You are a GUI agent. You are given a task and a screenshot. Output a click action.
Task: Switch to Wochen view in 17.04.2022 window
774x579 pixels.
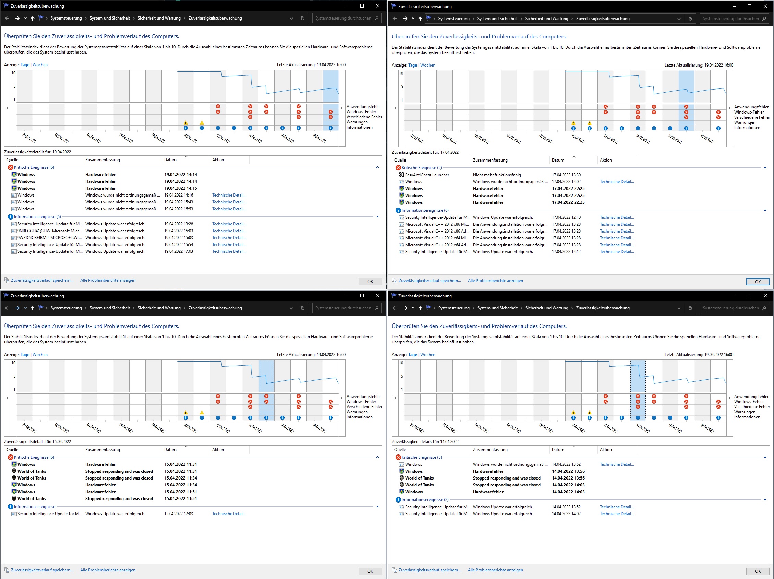point(427,65)
